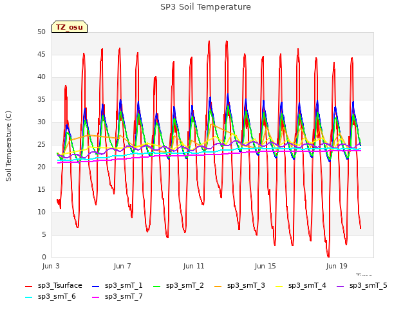Image resolution: width=412 pixels, height=309 pixels.
Task: Toggle sp3_smT_3 legend entry
Action: [x=239, y=286]
